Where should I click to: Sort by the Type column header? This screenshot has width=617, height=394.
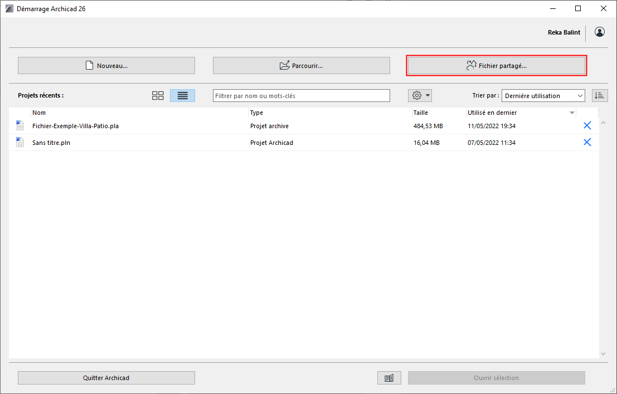tap(331, 113)
